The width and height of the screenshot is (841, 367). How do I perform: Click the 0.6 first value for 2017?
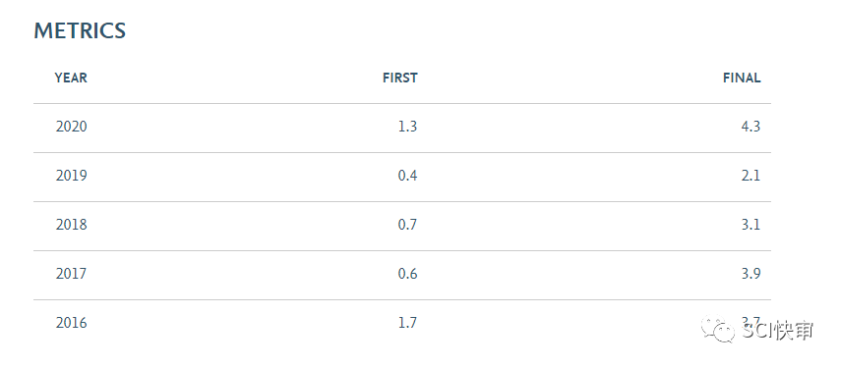click(407, 274)
